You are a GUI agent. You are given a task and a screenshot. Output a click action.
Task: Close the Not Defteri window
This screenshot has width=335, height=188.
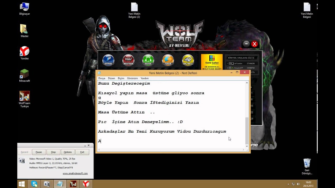point(245,72)
